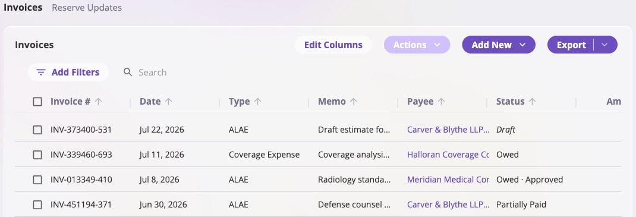Expand the Export options chevron
The height and width of the screenshot is (217, 636).
(x=604, y=45)
